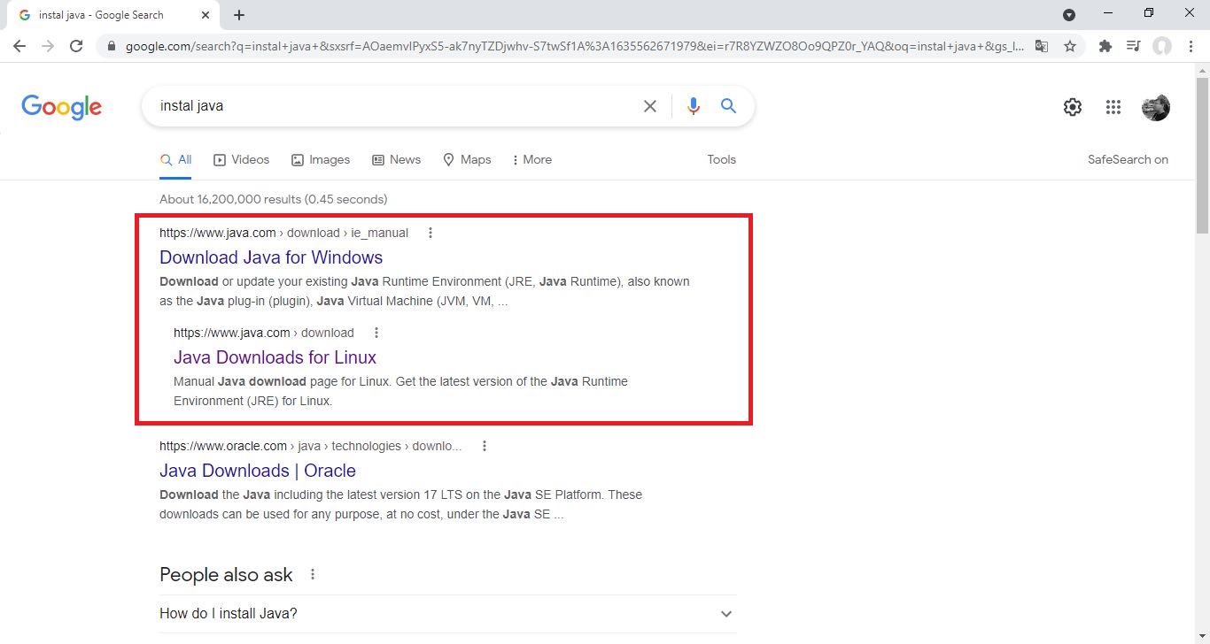Click the 'People also ask' heading
The image size is (1210, 644).
click(226, 575)
